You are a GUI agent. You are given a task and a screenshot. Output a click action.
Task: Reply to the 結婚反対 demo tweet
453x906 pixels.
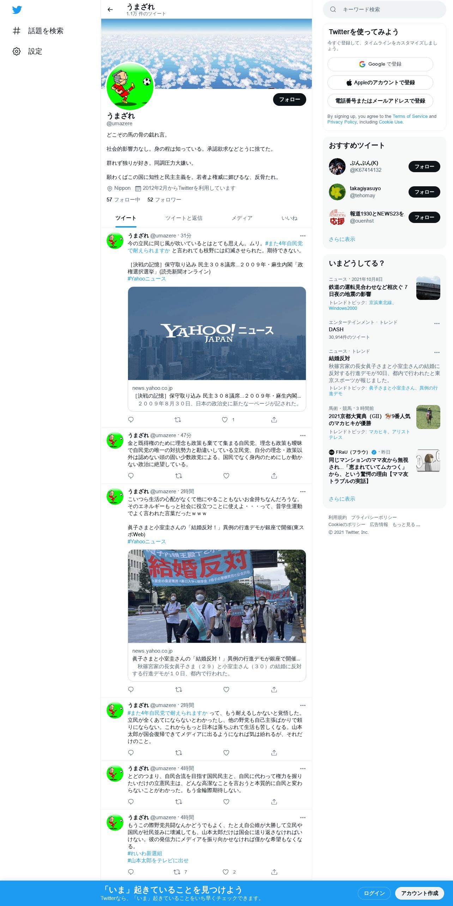click(x=131, y=689)
